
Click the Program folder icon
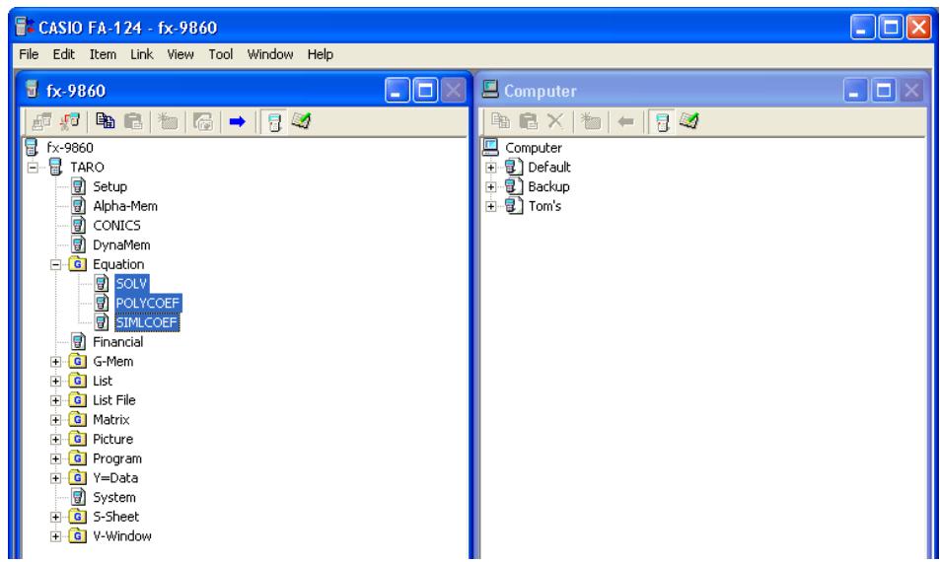click(x=77, y=458)
